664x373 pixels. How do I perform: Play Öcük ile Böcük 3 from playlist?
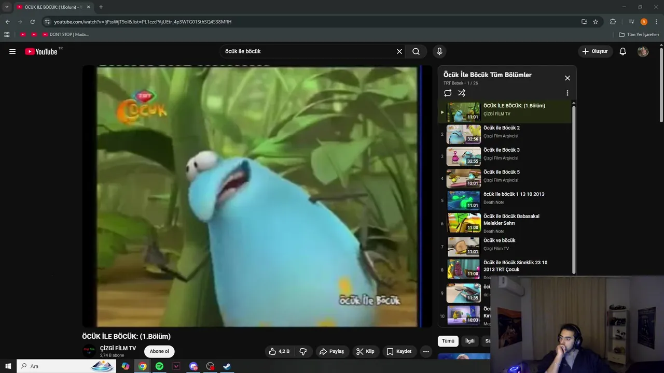pyautogui.click(x=504, y=156)
